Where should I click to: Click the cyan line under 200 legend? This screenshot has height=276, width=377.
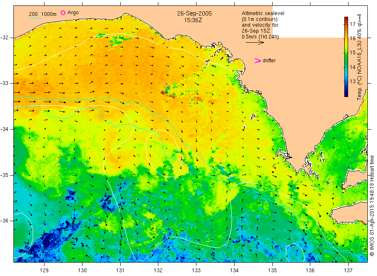[35, 18]
